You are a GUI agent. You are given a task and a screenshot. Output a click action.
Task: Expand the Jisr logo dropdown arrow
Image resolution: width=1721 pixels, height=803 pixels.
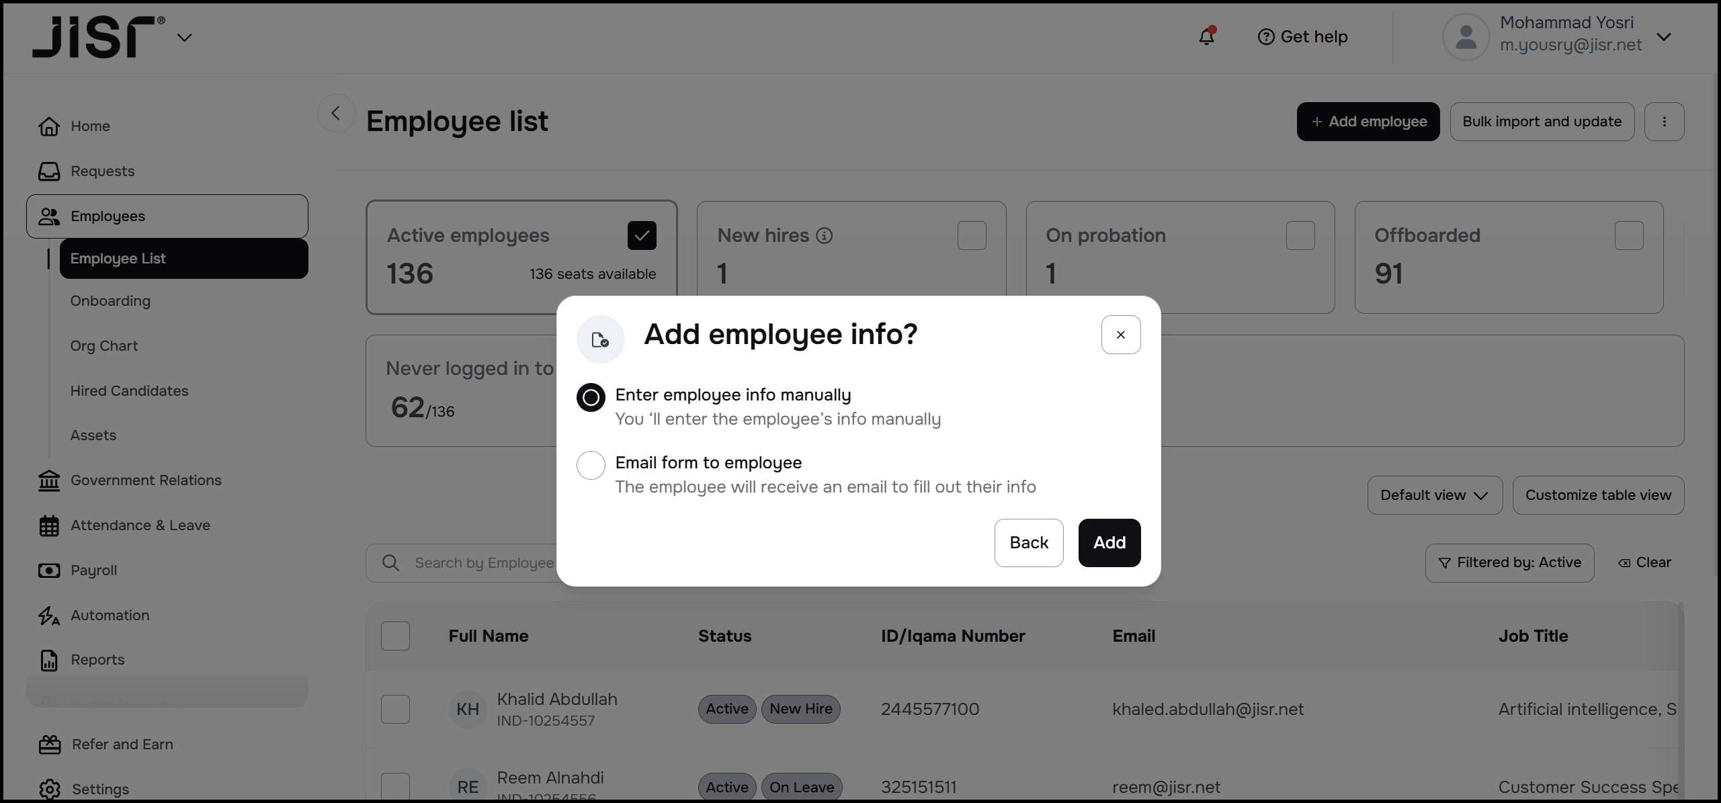pyautogui.click(x=184, y=38)
